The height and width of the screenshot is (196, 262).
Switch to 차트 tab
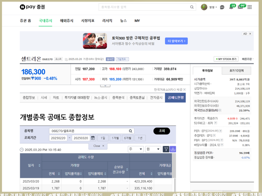coord(56,98)
